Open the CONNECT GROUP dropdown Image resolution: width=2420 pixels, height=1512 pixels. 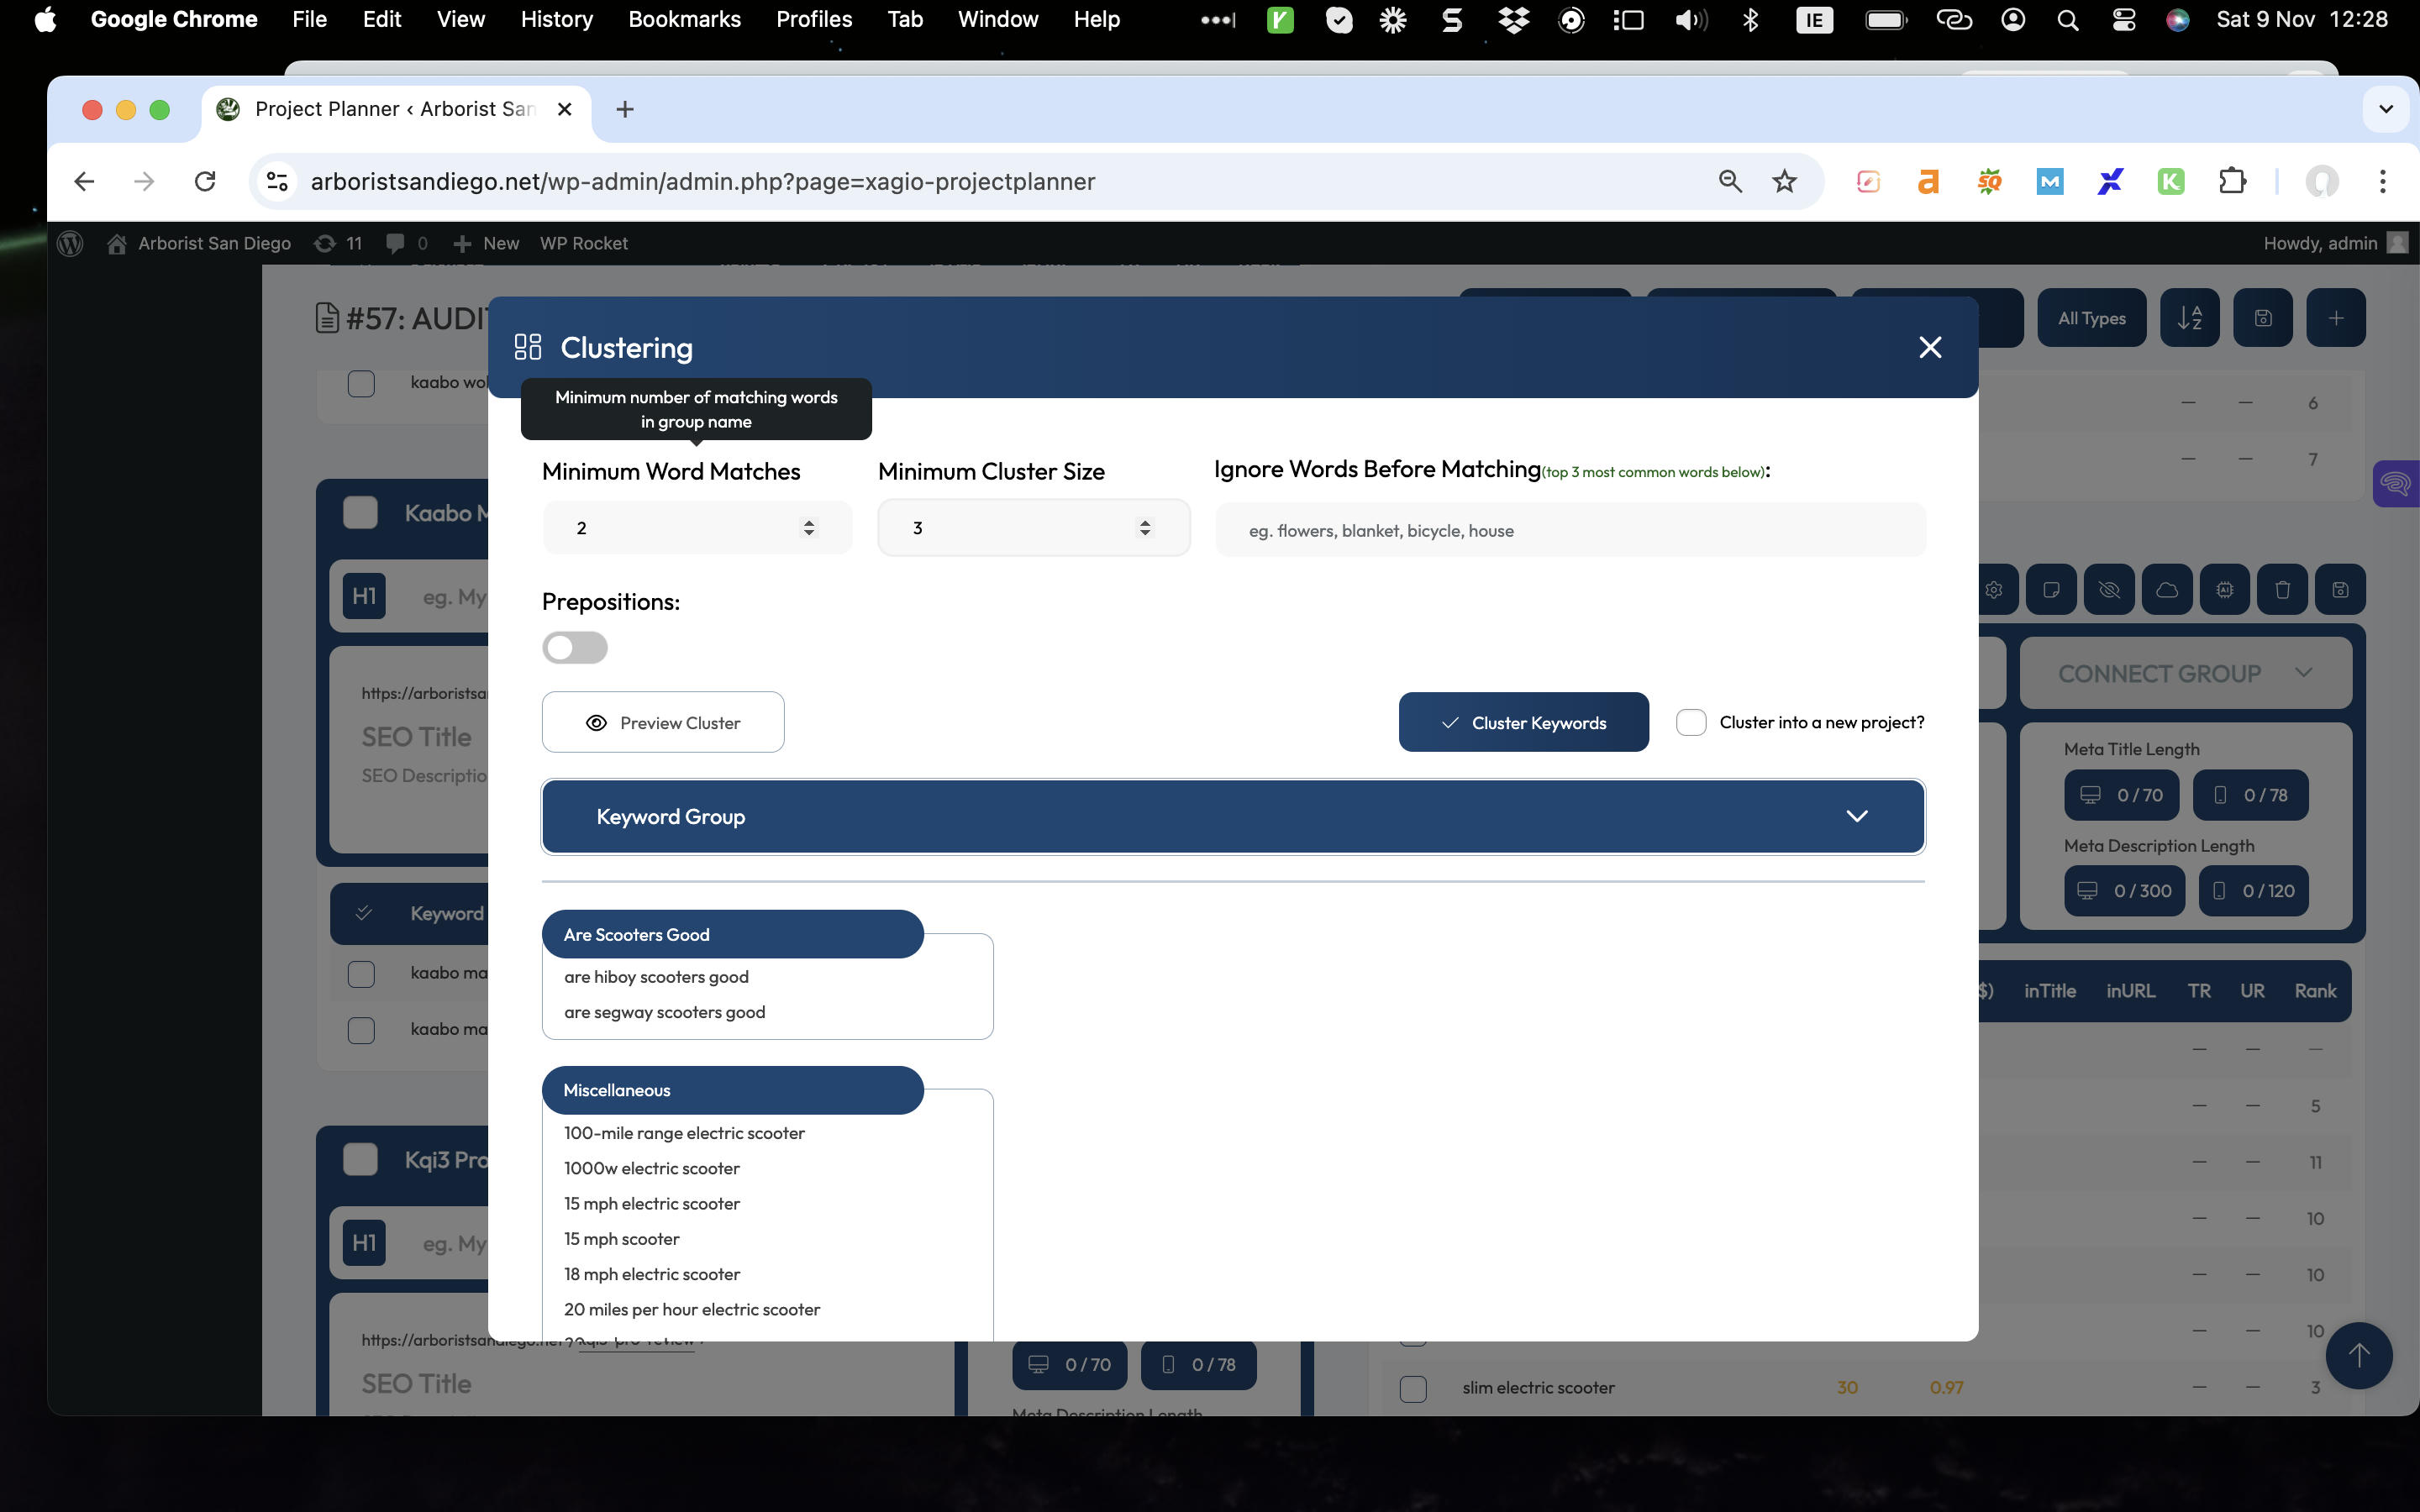2186,673
